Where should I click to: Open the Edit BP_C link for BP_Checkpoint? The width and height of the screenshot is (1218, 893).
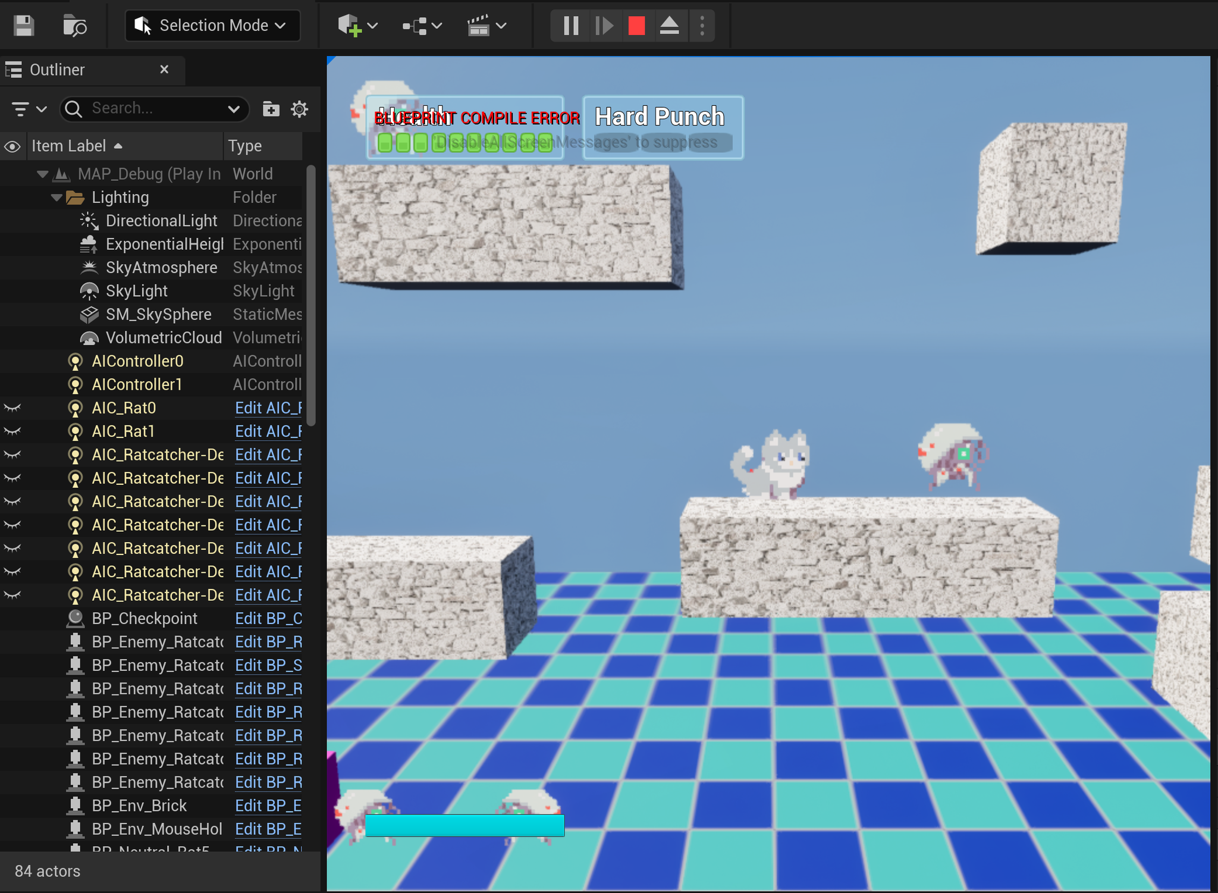click(x=268, y=619)
